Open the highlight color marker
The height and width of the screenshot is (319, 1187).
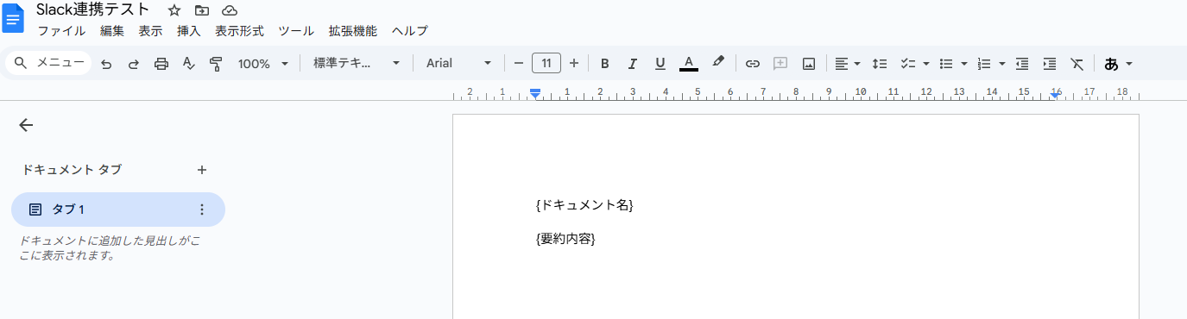[x=717, y=63]
